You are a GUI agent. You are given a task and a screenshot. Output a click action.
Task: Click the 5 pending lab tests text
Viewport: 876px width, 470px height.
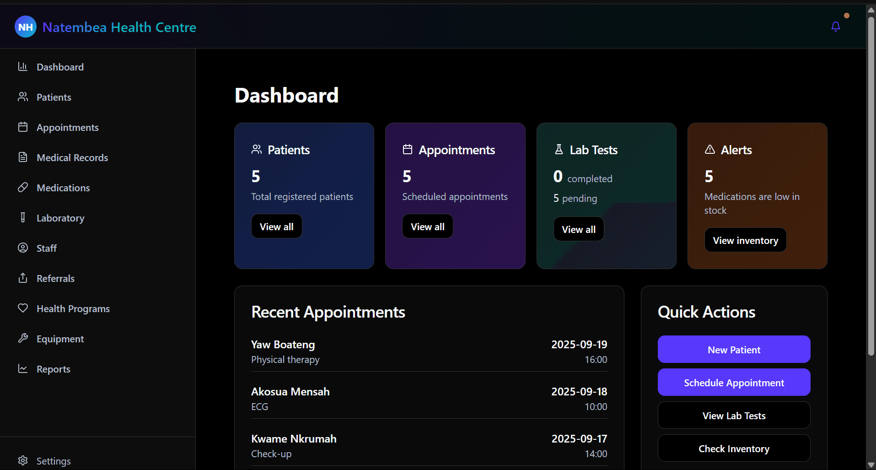575,198
